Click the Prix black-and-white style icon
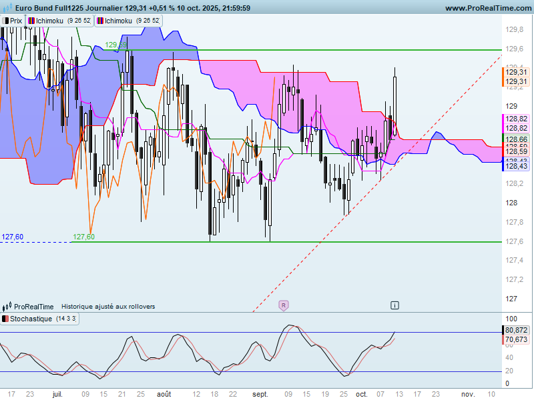 5,21
